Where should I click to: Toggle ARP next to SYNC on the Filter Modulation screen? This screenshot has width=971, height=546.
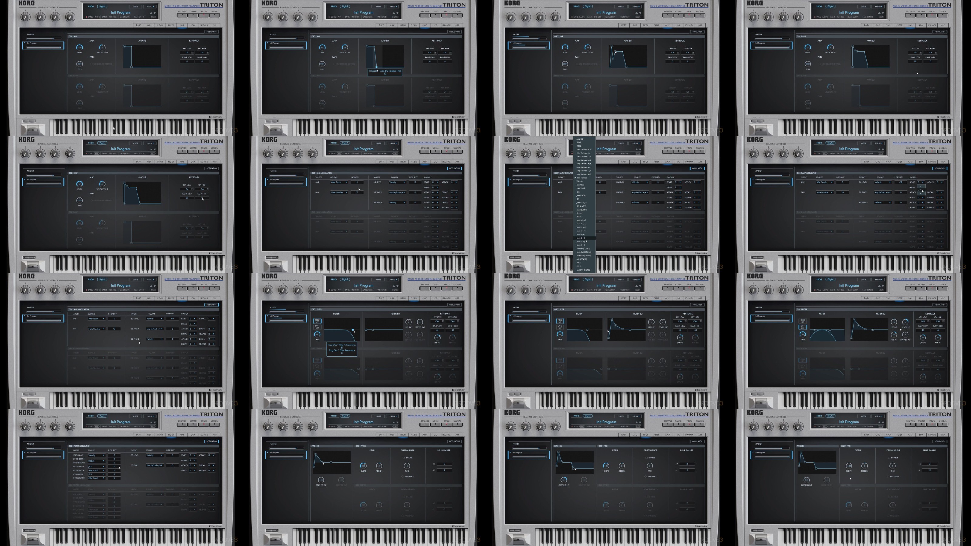coord(97,426)
